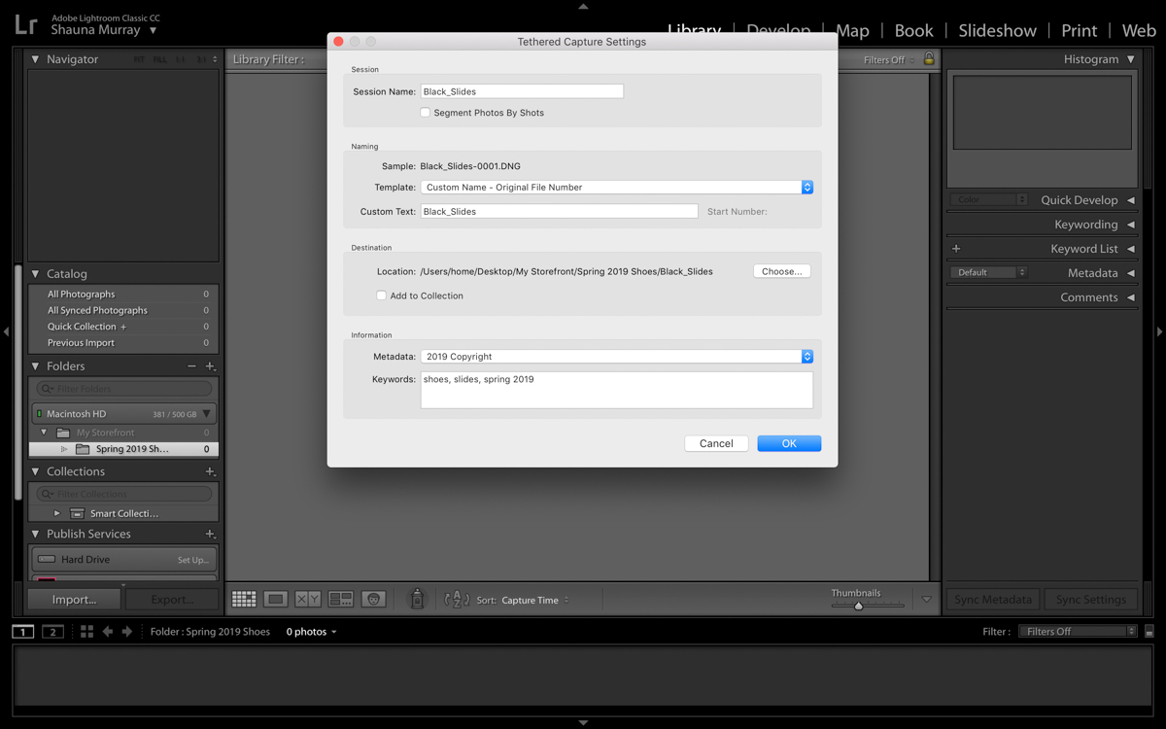Switch to the Slideshow module

coord(997,30)
